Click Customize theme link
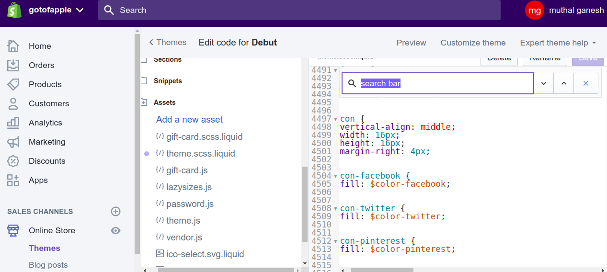This screenshot has height=272, width=607. point(473,43)
